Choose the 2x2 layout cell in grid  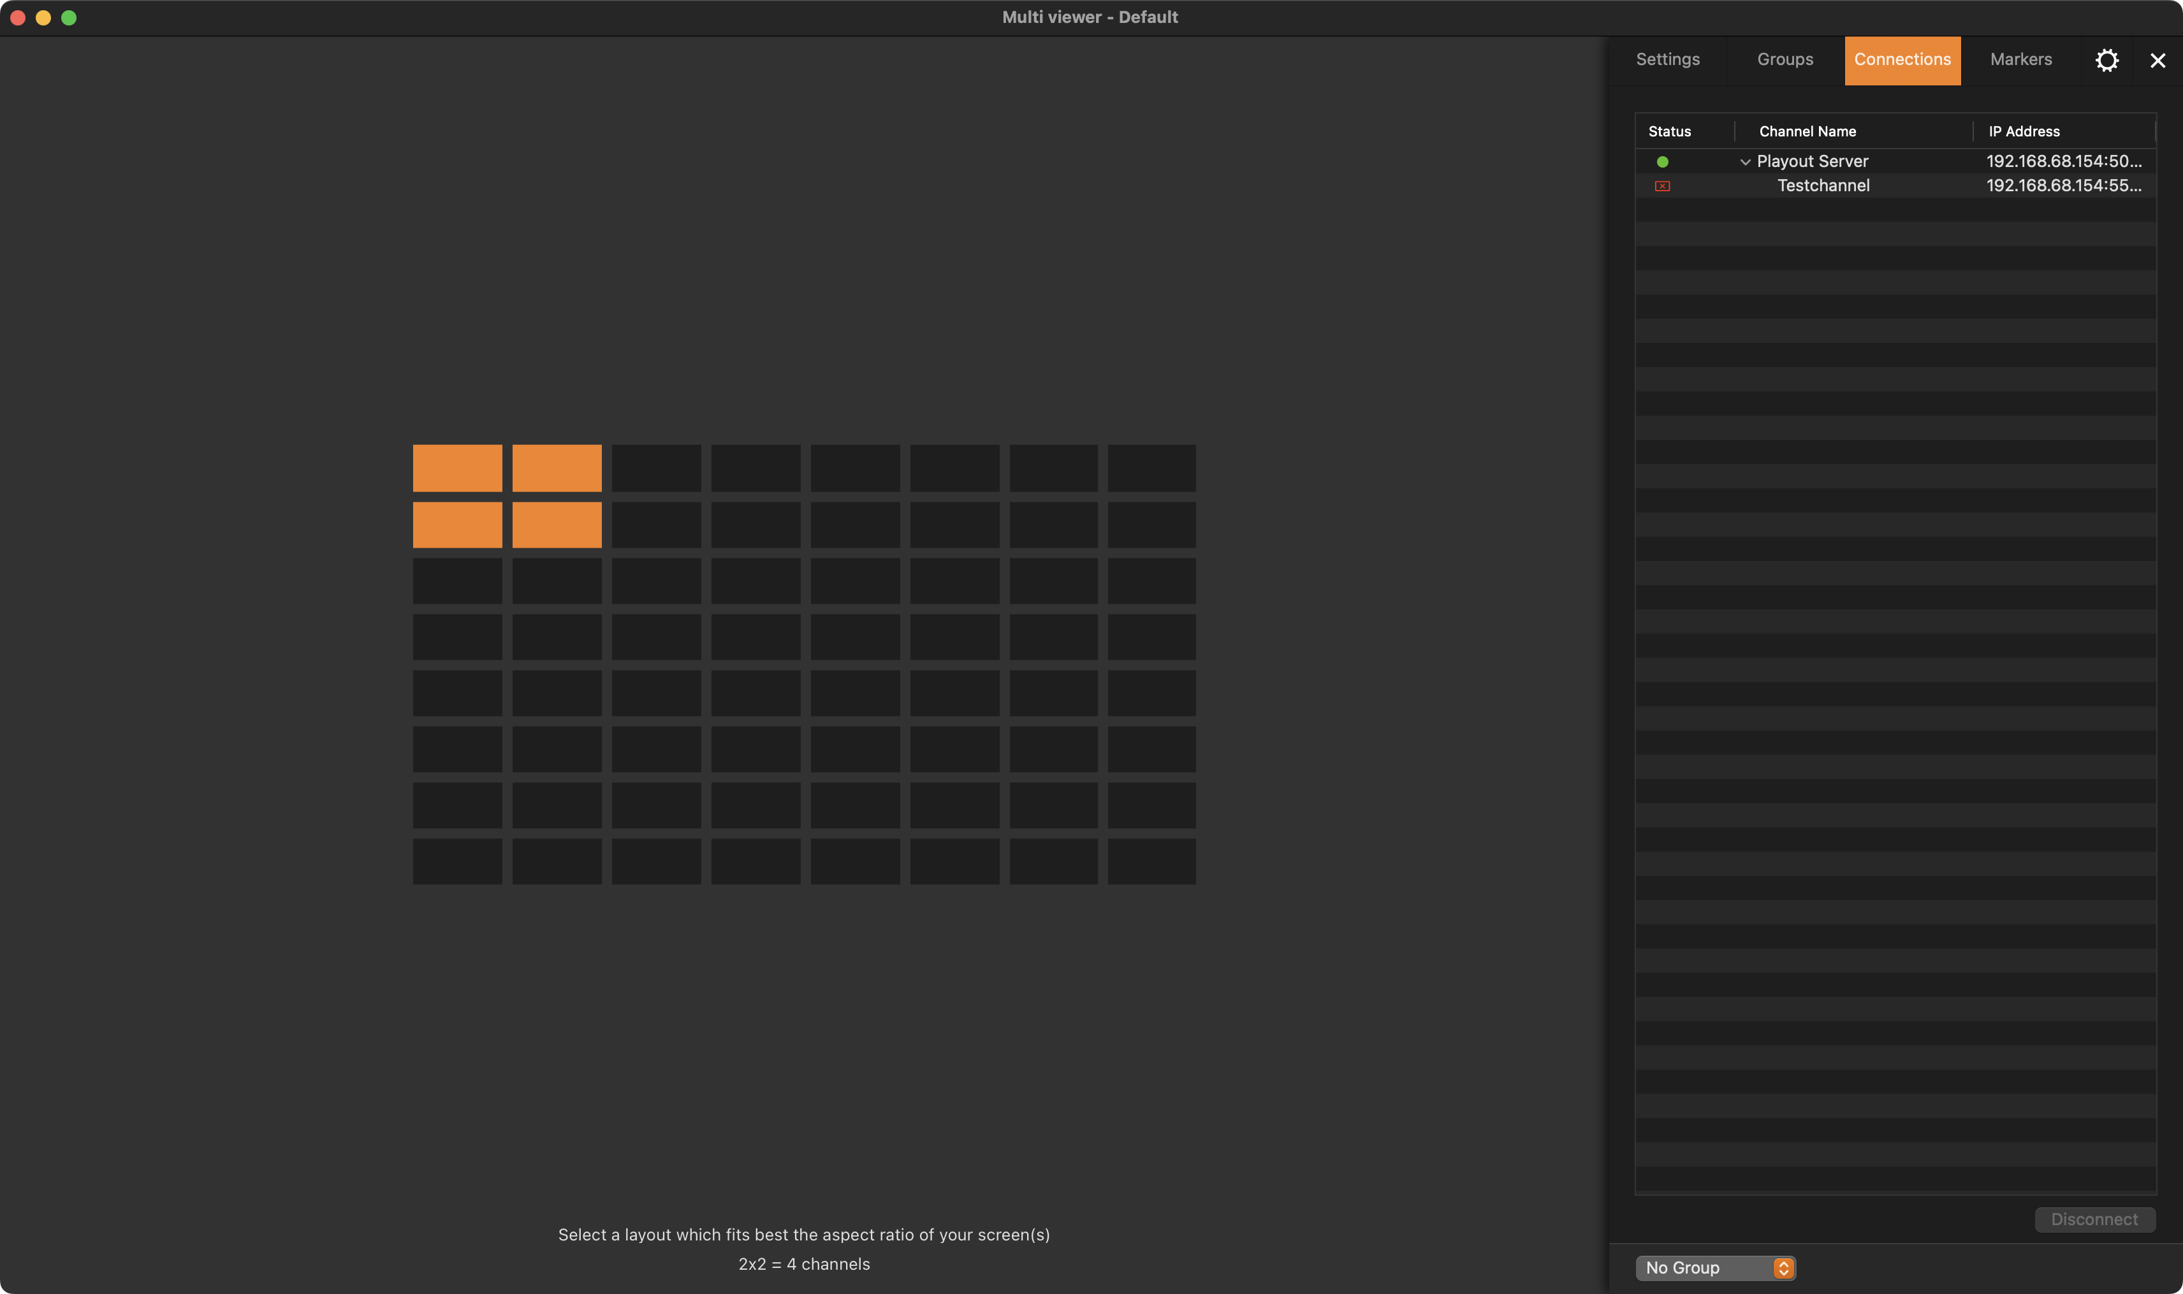pos(557,525)
